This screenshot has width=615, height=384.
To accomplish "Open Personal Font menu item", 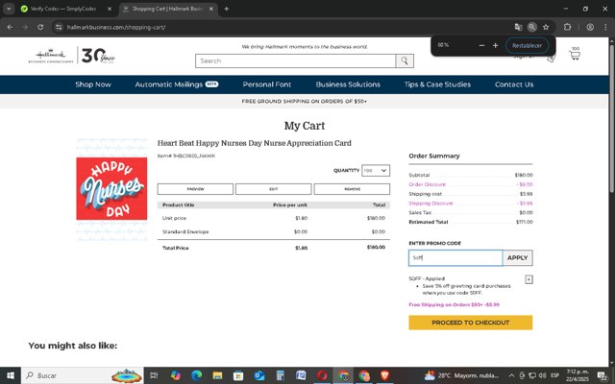I will tap(267, 84).
